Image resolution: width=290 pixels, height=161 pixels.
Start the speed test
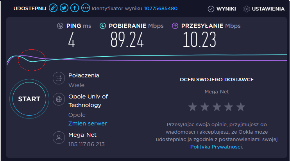tap(29, 99)
